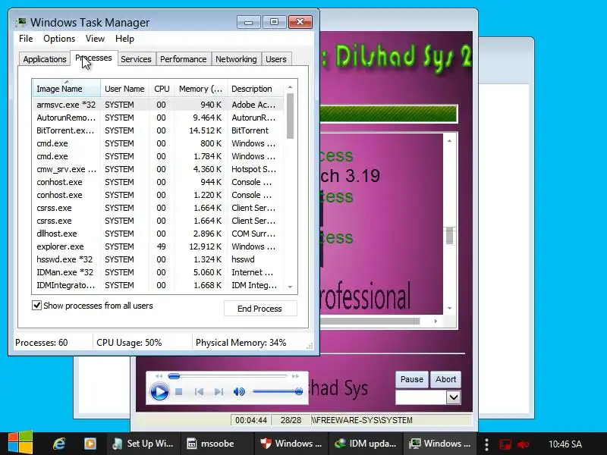
Task: Switch to the Performance tab
Action: (x=183, y=59)
